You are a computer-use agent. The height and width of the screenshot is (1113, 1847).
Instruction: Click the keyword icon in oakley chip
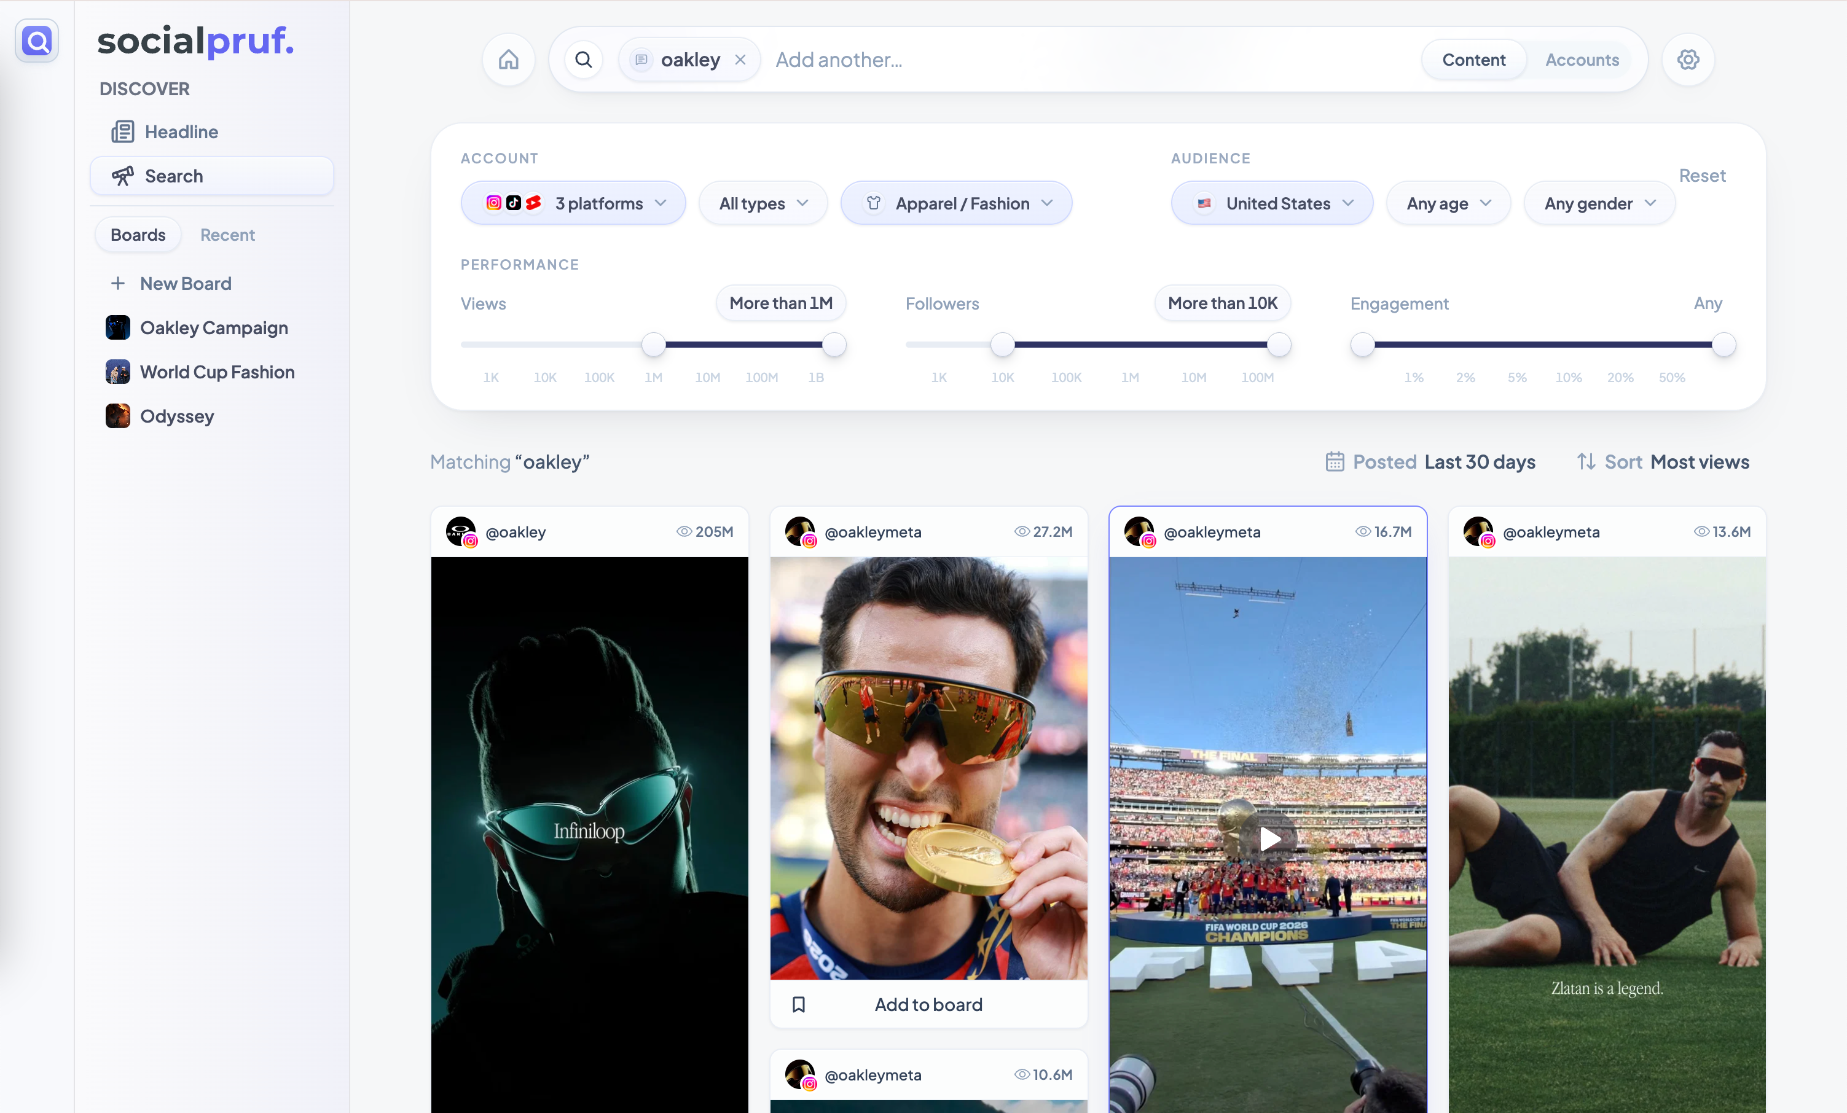(641, 60)
